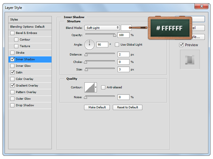Click the white inner shadow color swatch
Screen dimensions: 213x159
pos(125,28)
